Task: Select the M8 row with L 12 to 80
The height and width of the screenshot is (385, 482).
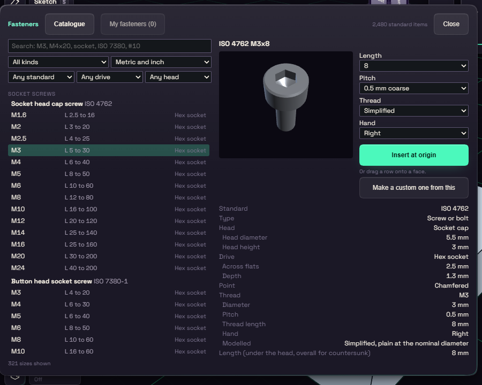Action: (109, 197)
